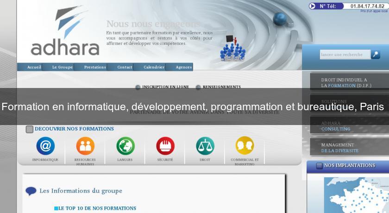Click the France map of implantations
The height and width of the screenshot is (213, 389).
tap(357, 195)
